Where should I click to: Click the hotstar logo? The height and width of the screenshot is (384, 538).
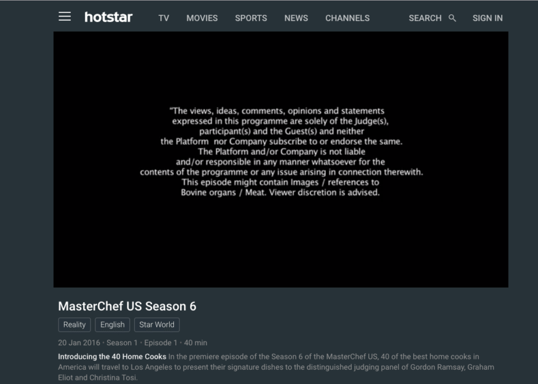click(108, 17)
